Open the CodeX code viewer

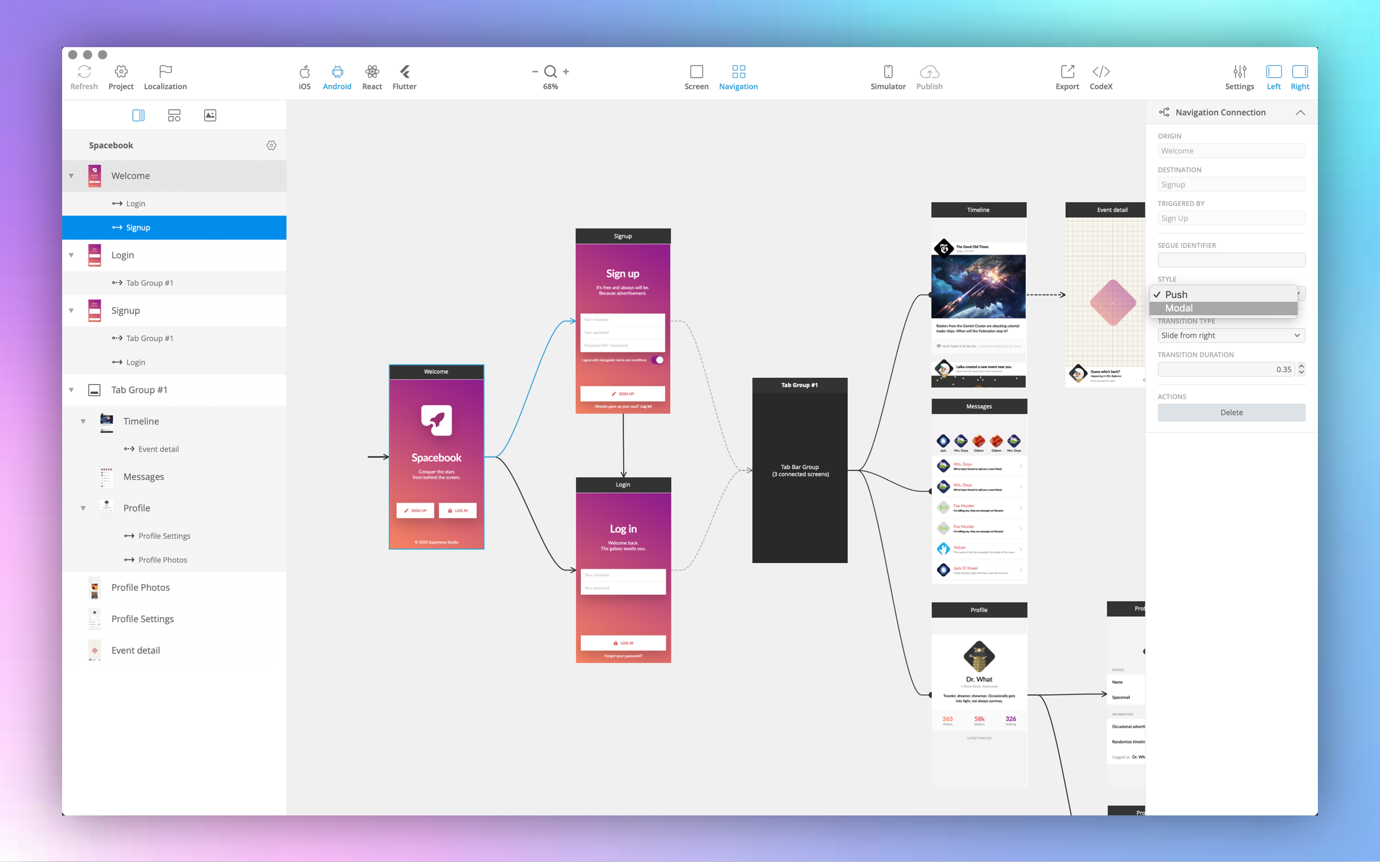point(1100,72)
